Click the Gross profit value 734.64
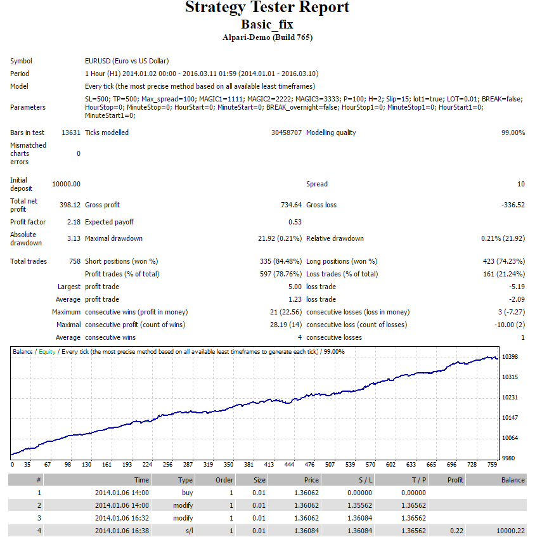 click(x=291, y=205)
